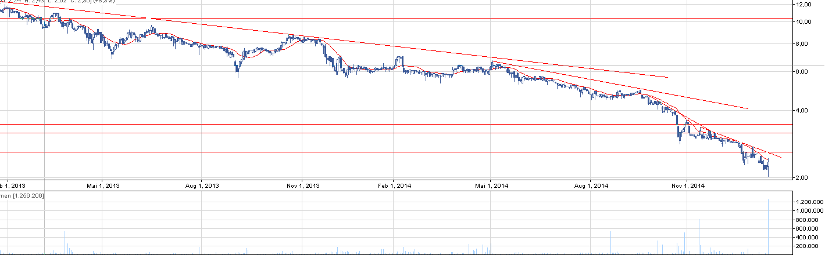Select the Nov 1, 2013 axis label
The width and height of the screenshot is (825, 255).
click(303, 186)
